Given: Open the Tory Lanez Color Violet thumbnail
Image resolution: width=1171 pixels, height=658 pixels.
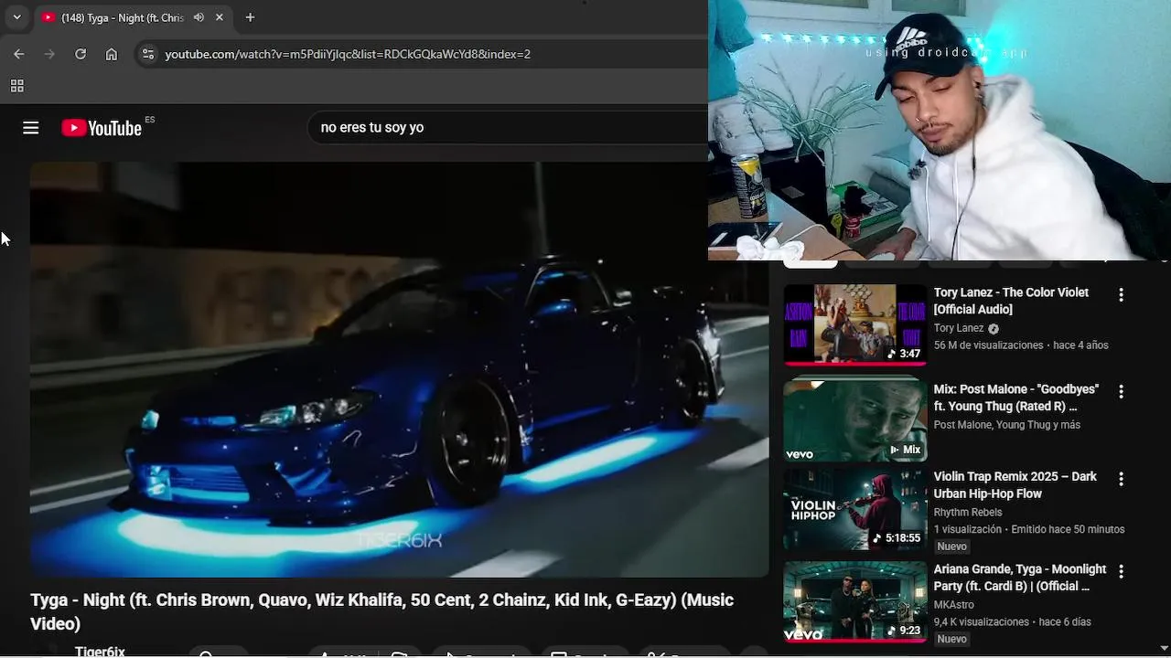Looking at the screenshot, I should pos(855,324).
